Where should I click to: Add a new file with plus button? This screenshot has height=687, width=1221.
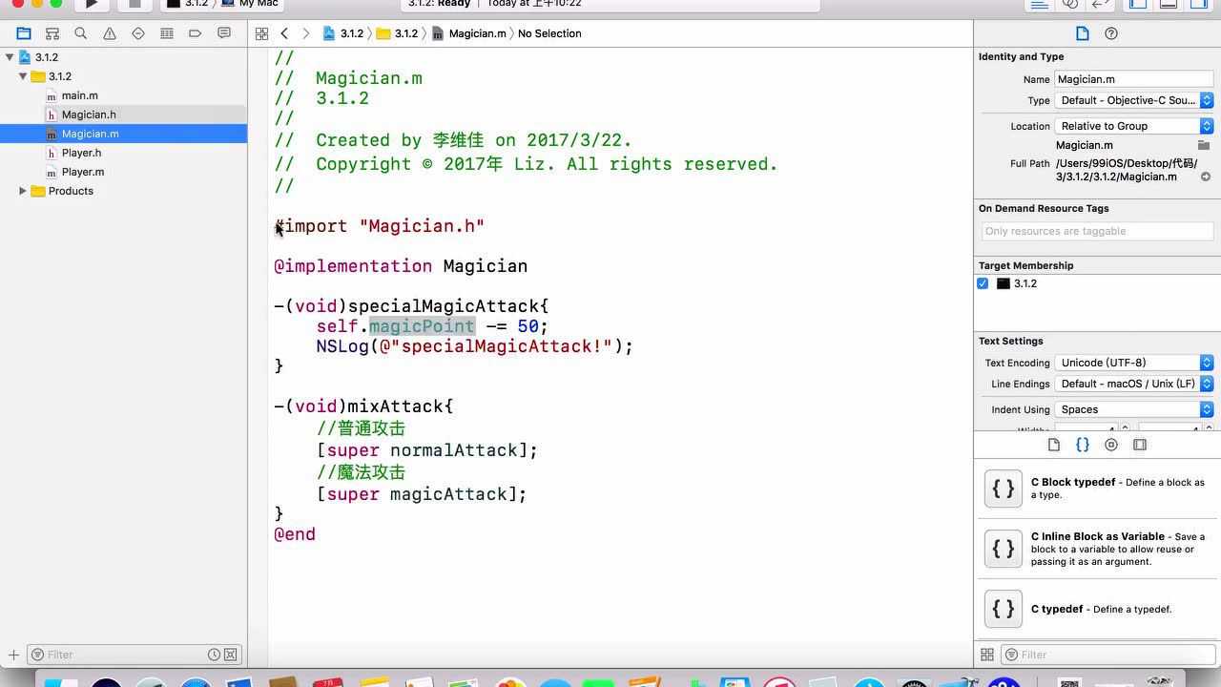(13, 655)
